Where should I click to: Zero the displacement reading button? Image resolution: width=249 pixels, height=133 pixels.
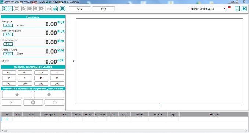[x=8, y=44]
